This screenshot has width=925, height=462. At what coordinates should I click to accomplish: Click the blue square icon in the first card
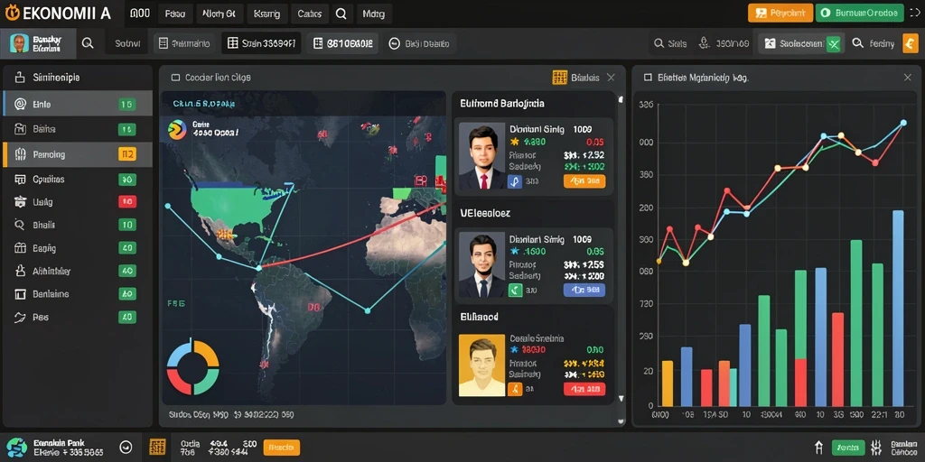point(514,180)
